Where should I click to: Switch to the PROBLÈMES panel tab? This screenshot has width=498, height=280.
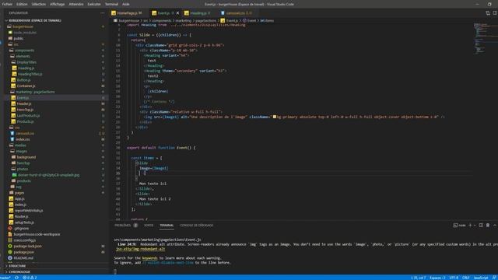(122, 226)
